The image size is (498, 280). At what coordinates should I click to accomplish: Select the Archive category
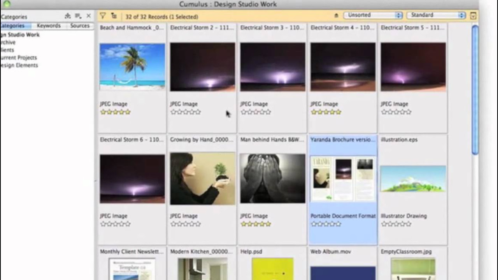coord(8,42)
